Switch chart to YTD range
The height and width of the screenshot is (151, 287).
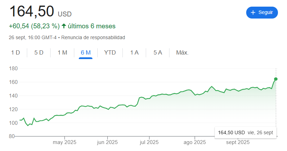[110, 53]
